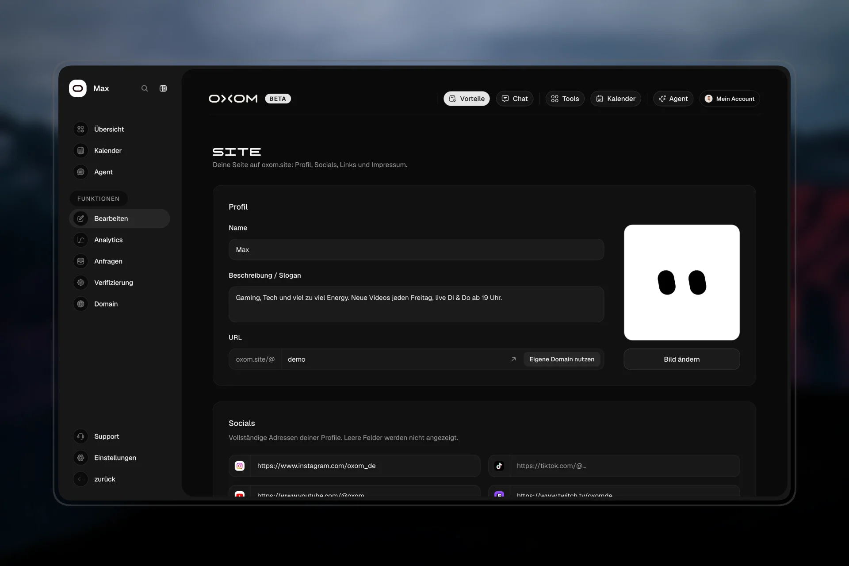849x566 pixels.
Task: Click the oxom.site/@ URL prefix
Action: [x=255, y=359]
